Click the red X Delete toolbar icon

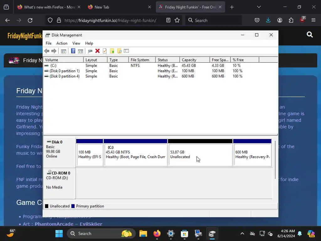pos(97,51)
